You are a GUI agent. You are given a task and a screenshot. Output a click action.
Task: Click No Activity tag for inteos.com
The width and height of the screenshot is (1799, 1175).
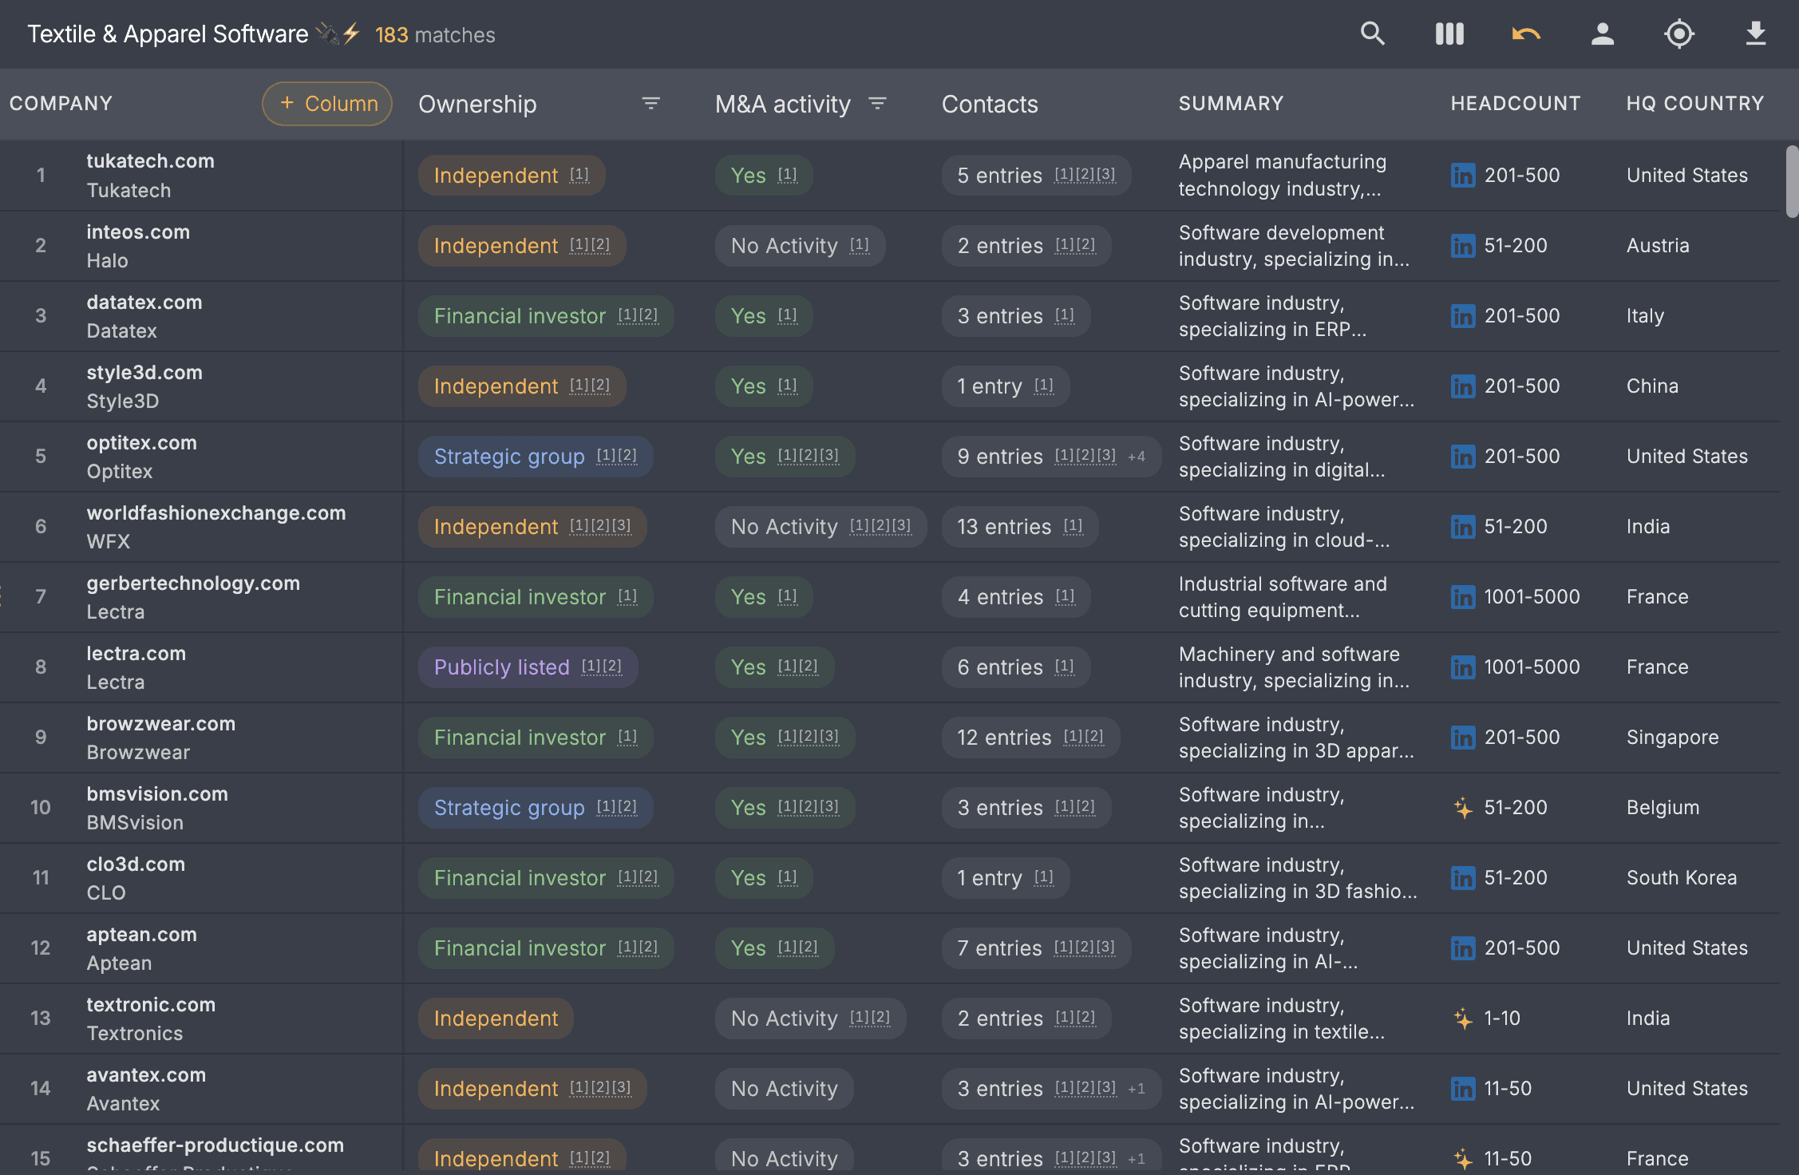(x=800, y=246)
